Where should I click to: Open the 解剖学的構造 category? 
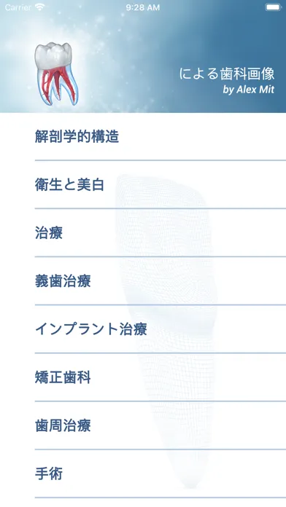161,137
